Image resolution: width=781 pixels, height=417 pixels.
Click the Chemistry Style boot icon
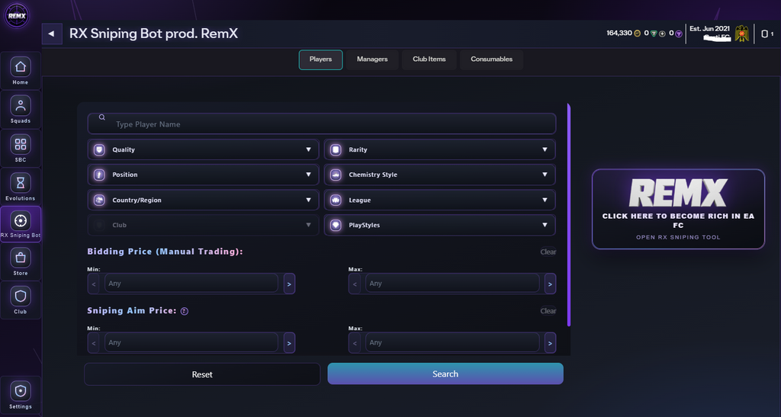[x=336, y=175]
